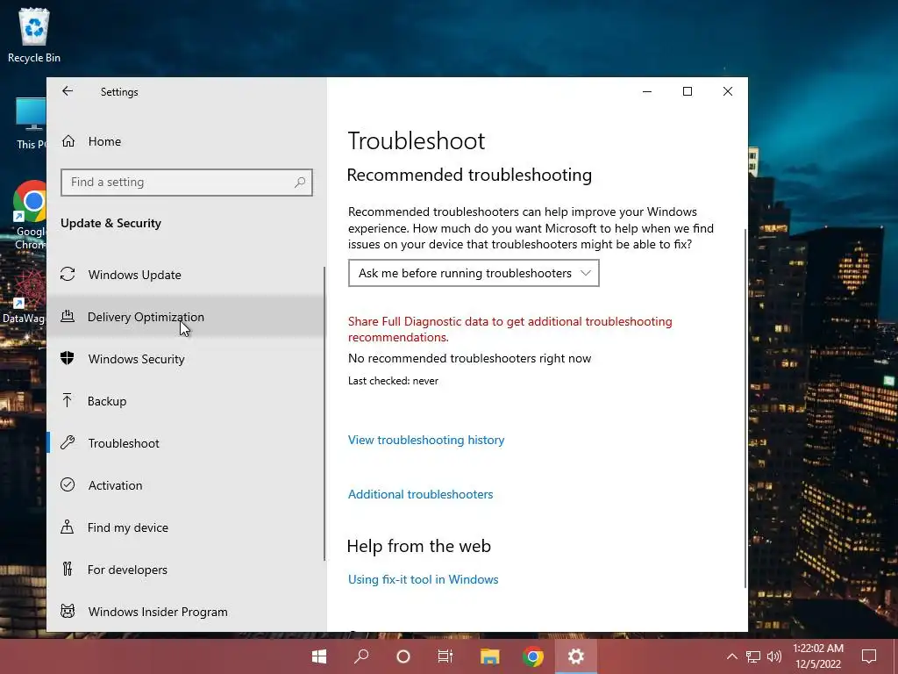Image resolution: width=898 pixels, height=674 pixels.
Task: Open Windows Security settings page
Action: pyautogui.click(x=186, y=359)
